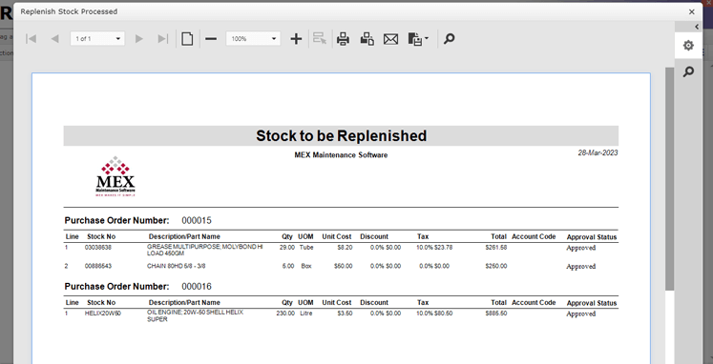Image resolution: width=713 pixels, height=364 pixels.
Task: Click the MEX logo image
Action: 115,176
